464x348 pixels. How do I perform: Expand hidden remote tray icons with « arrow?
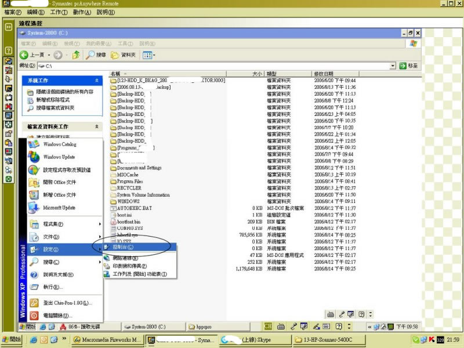click(x=369, y=327)
